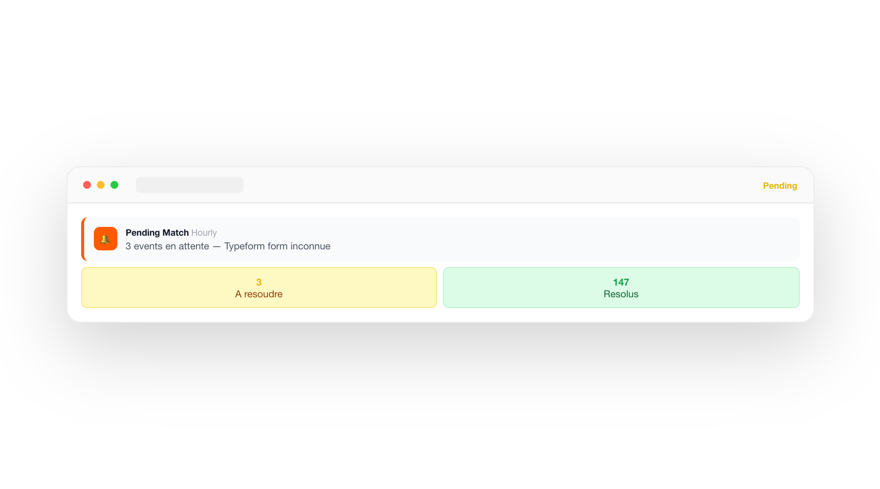
Task: Expand the '3 events en attente' details
Action: tap(228, 246)
